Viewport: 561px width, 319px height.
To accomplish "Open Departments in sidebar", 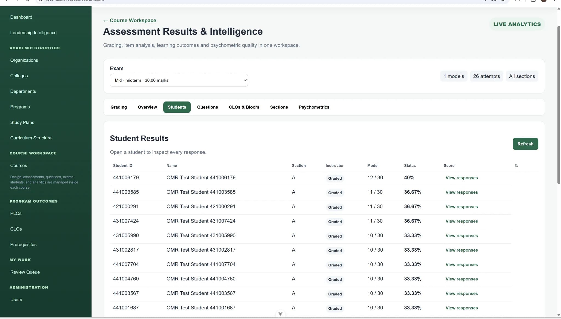I will point(23,91).
